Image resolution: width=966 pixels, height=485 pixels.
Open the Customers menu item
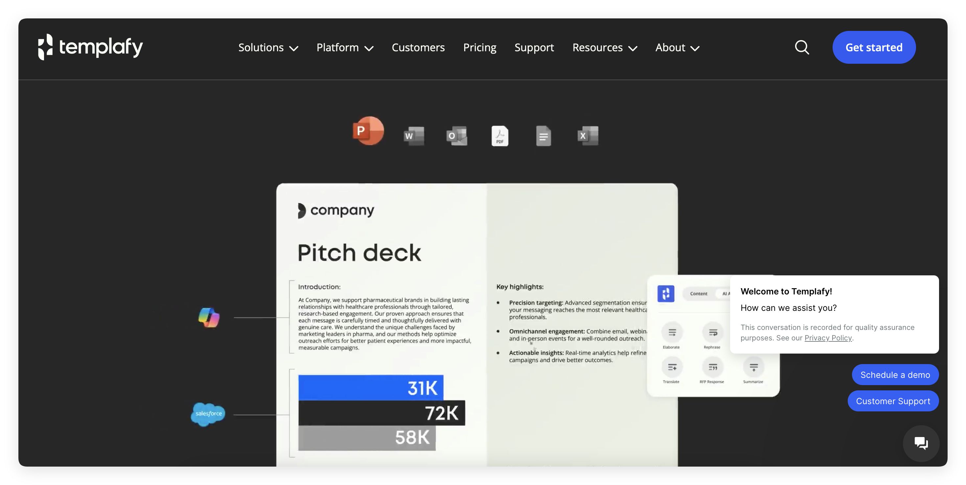(418, 48)
